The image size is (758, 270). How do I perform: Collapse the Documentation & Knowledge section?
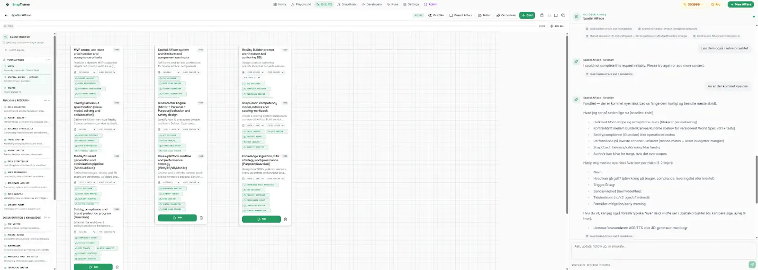(x=48, y=218)
